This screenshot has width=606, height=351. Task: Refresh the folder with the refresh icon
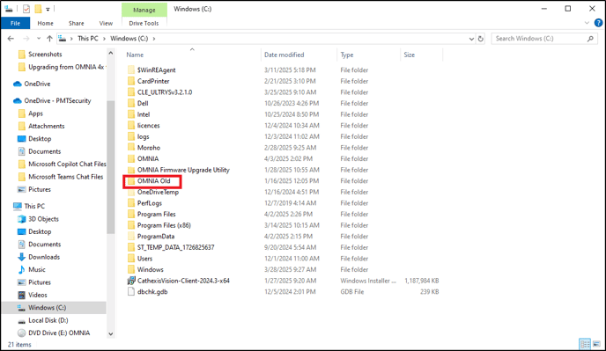pyautogui.click(x=480, y=39)
